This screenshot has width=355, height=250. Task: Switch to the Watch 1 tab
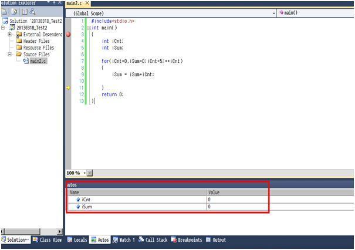pos(124,240)
